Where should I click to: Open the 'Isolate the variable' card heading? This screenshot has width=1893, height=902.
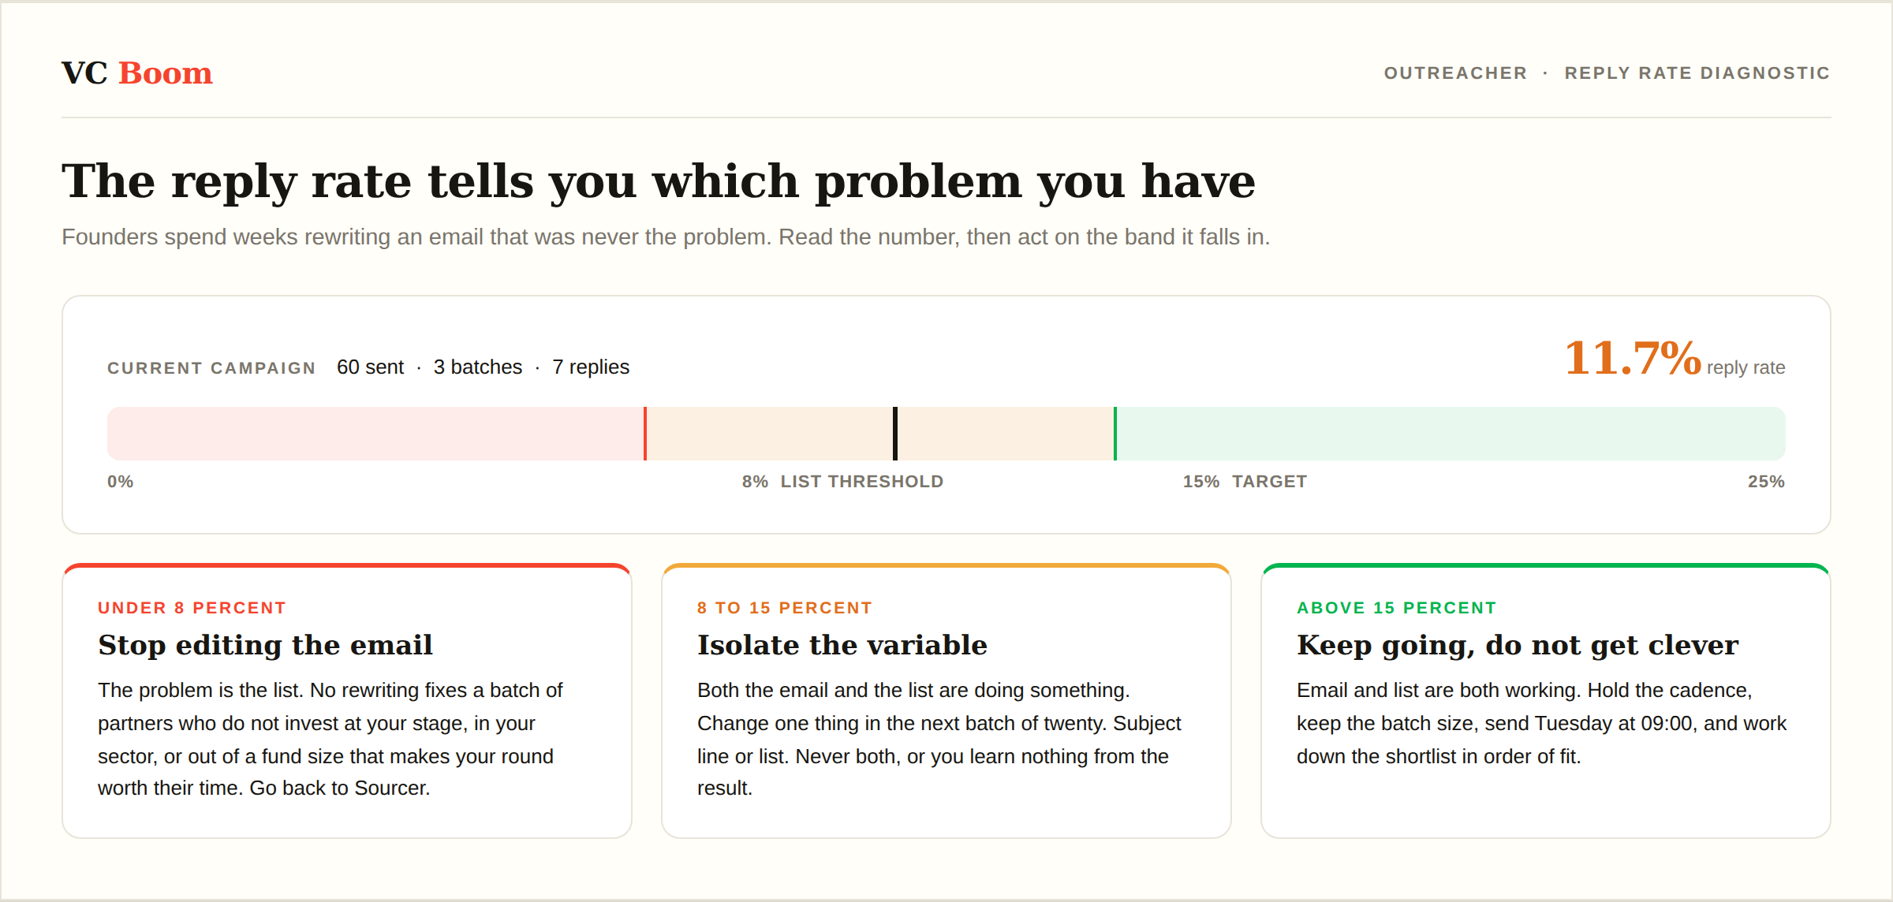[842, 645]
